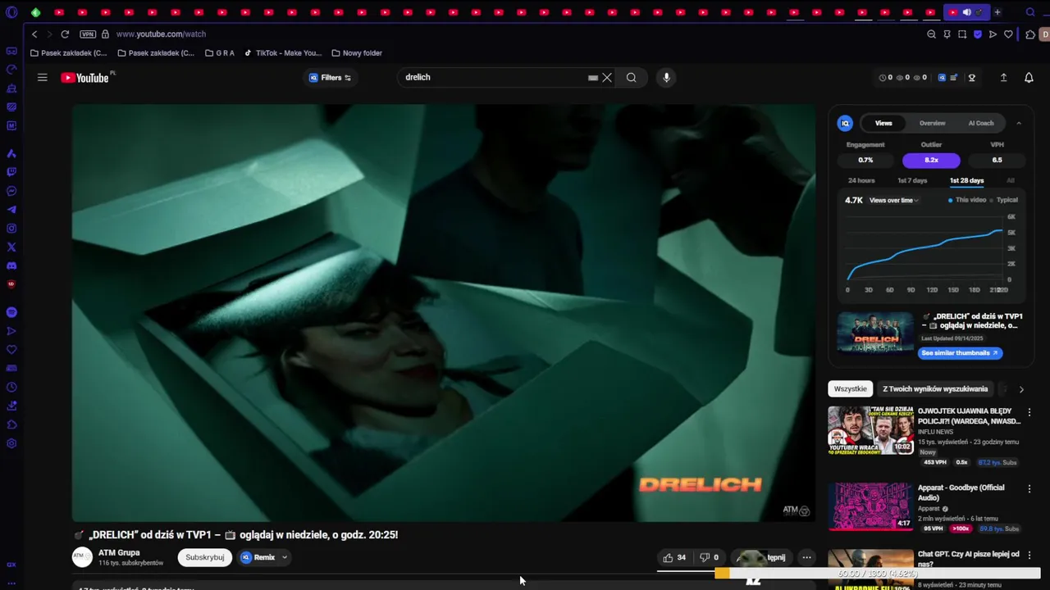Open Messenger in the Opera sidebar

coord(11,191)
